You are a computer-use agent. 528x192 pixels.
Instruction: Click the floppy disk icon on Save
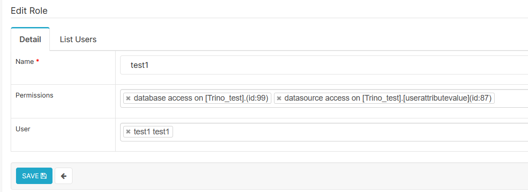44,176
